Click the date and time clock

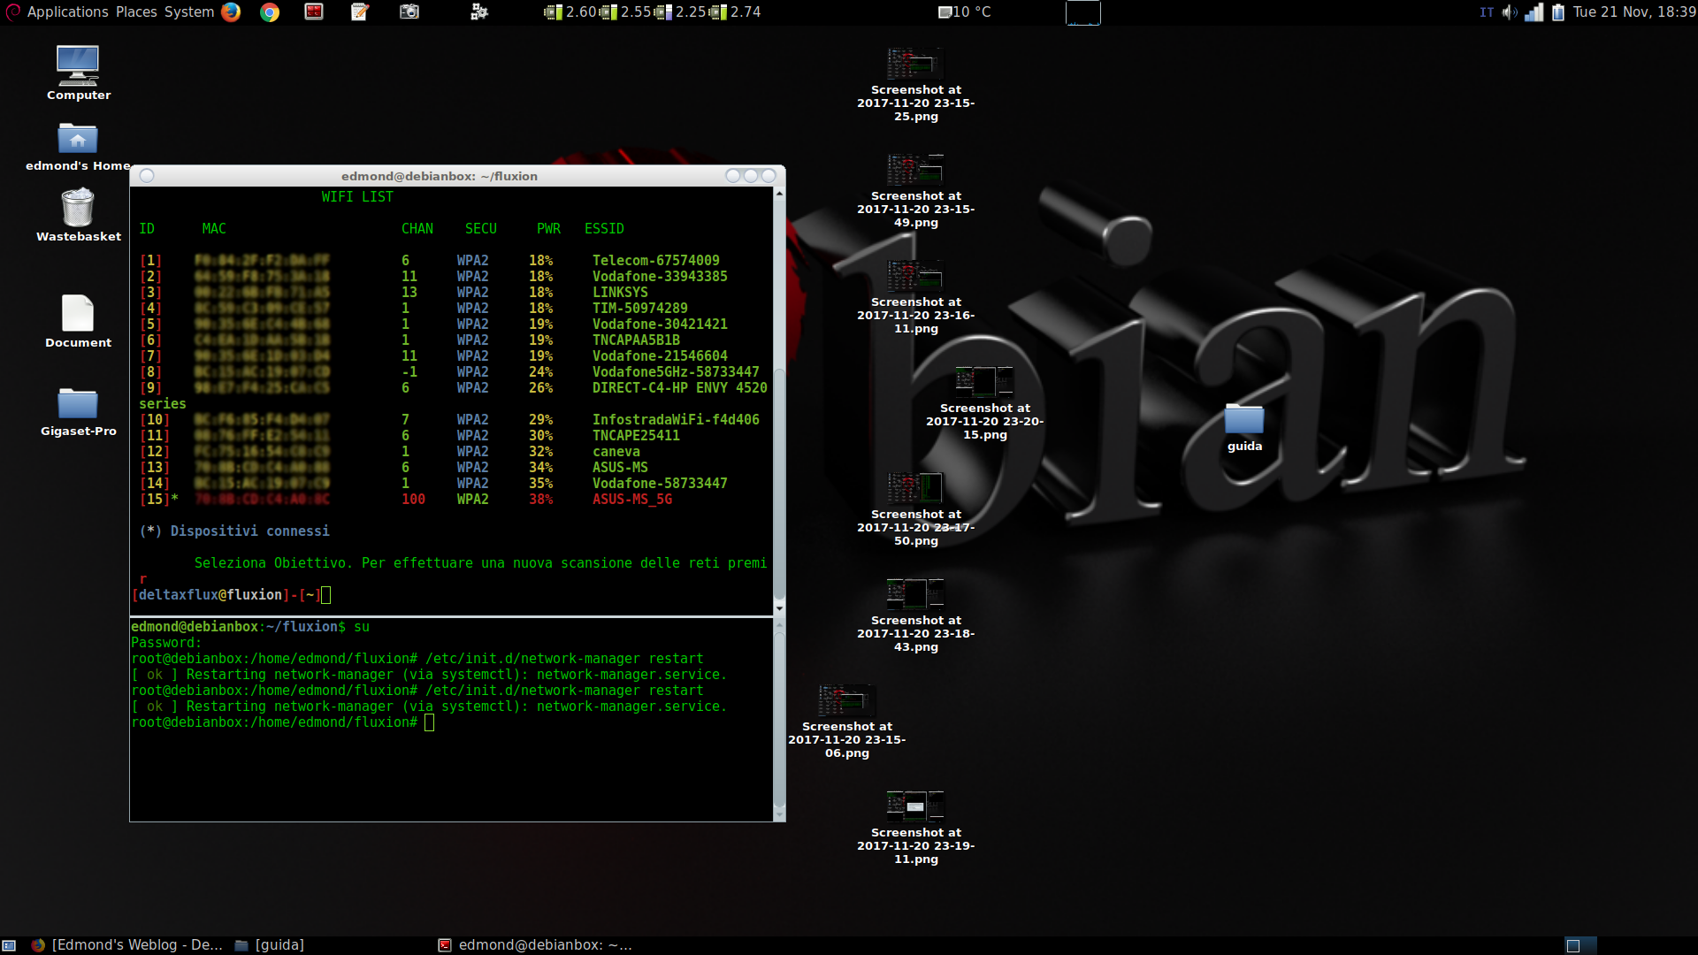pos(1633,11)
